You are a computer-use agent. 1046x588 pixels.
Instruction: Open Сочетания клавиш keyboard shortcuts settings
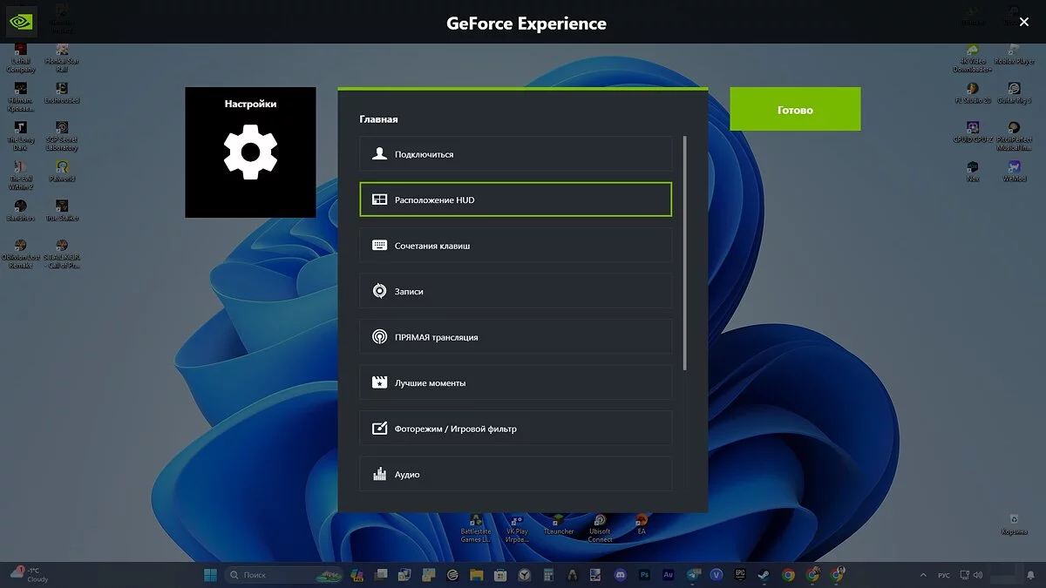pos(515,246)
